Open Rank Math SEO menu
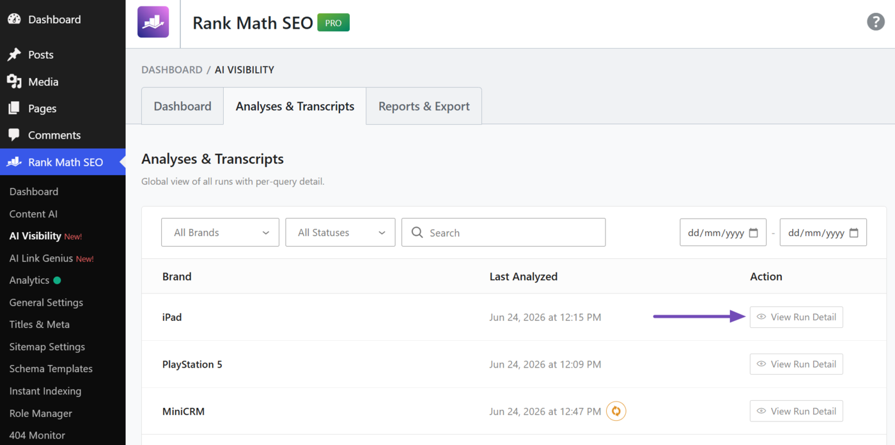The height and width of the screenshot is (445, 895). pos(63,162)
